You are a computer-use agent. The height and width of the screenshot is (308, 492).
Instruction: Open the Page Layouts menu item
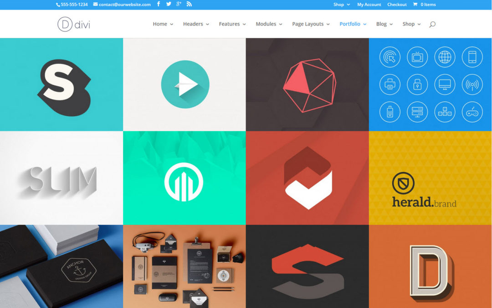(307, 24)
